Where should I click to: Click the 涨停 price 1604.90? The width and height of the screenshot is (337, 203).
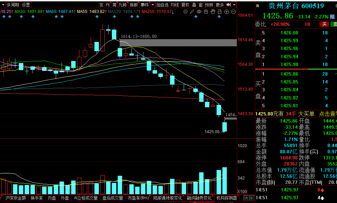coord(289,158)
